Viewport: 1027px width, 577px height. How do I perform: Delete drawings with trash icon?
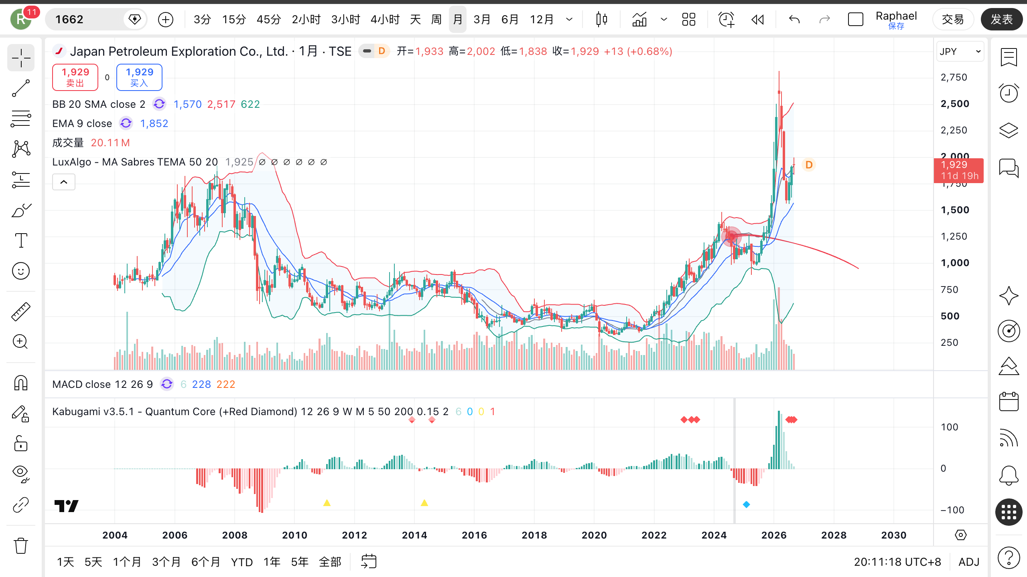pyautogui.click(x=21, y=545)
